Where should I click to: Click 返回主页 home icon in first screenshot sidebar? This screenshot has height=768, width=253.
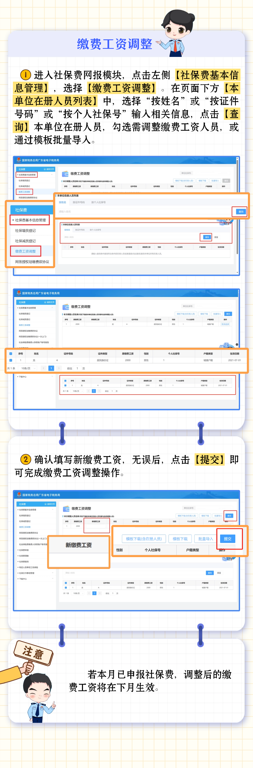click(45, 169)
